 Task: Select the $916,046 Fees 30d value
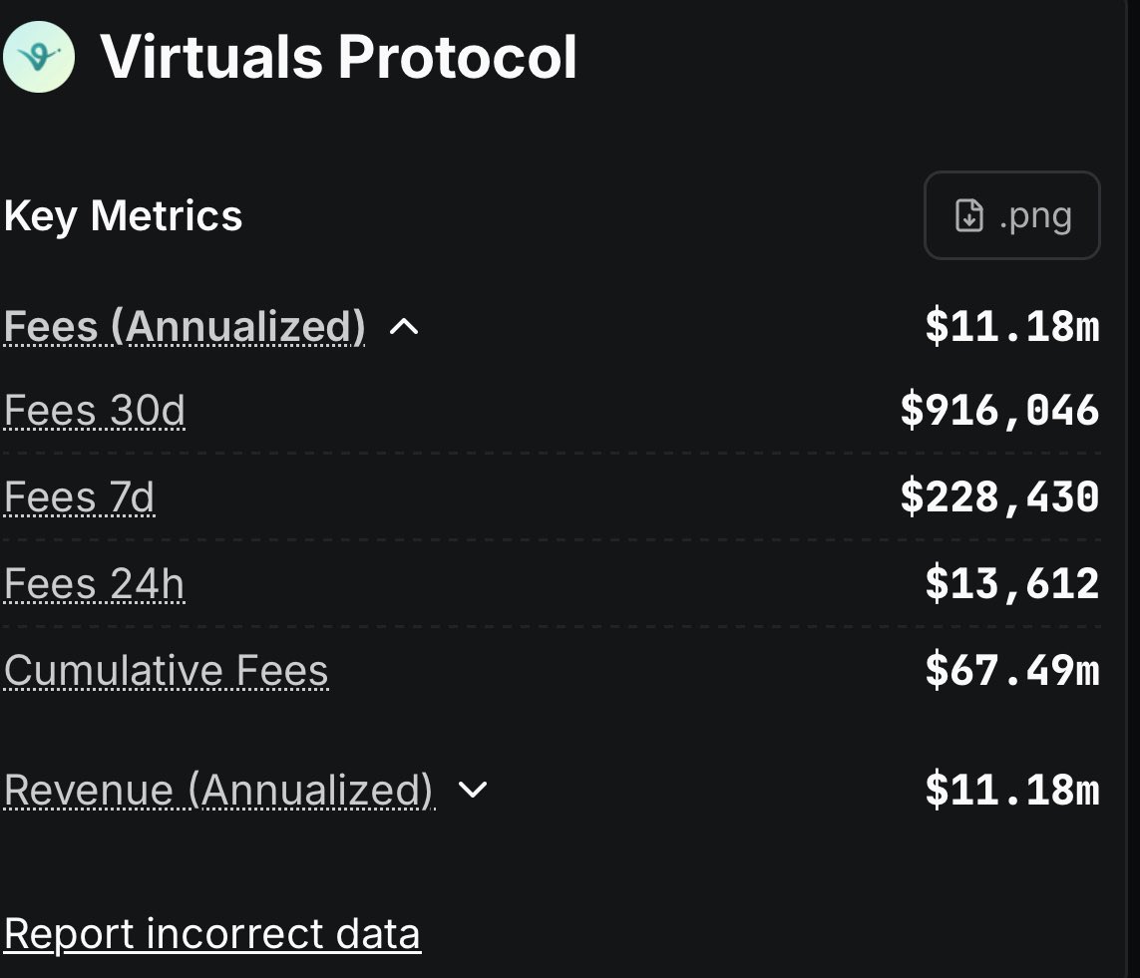point(999,411)
